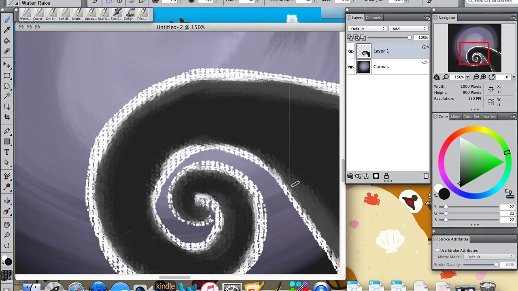The width and height of the screenshot is (518, 291).
Task: Select the Color tab
Action: coord(444,117)
